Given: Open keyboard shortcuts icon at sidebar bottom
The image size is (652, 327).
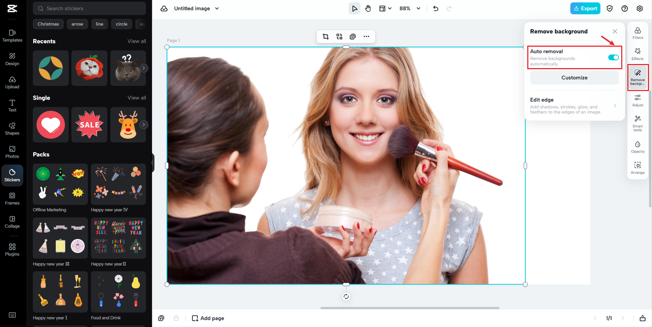Looking at the screenshot, I should (x=12, y=315).
